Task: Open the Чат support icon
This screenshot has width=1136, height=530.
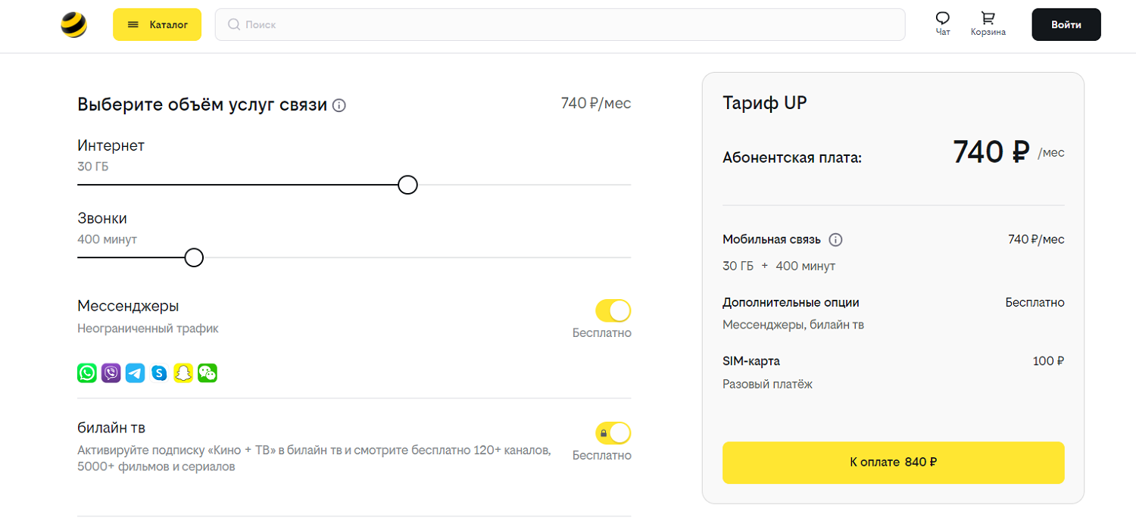Action: (x=943, y=23)
